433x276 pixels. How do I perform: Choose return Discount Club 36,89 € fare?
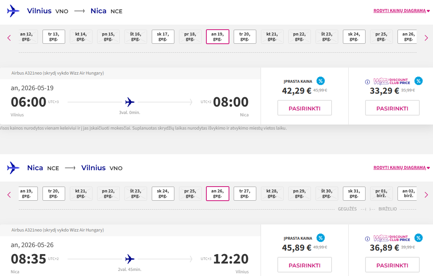(x=392, y=265)
